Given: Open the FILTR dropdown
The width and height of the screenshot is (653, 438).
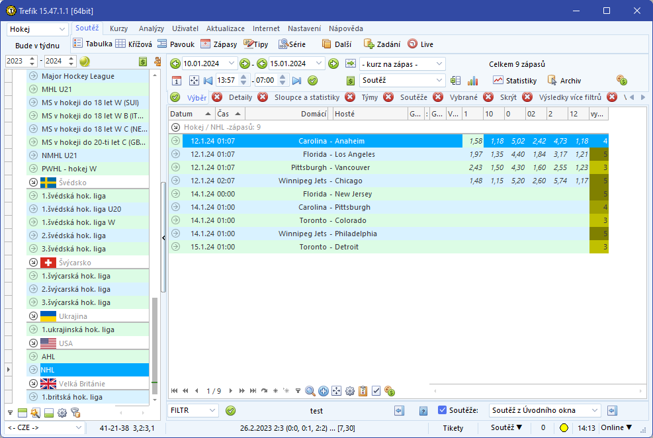Looking at the screenshot, I should 193,410.
